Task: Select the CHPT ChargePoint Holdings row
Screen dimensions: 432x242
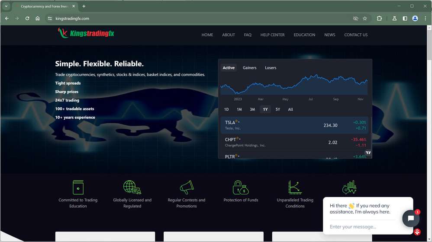Action: click(x=294, y=142)
